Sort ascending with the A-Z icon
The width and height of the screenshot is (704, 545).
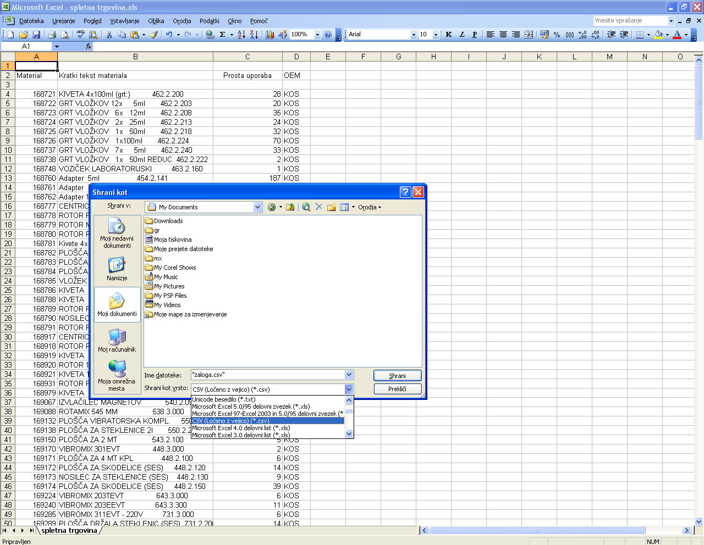(241, 35)
